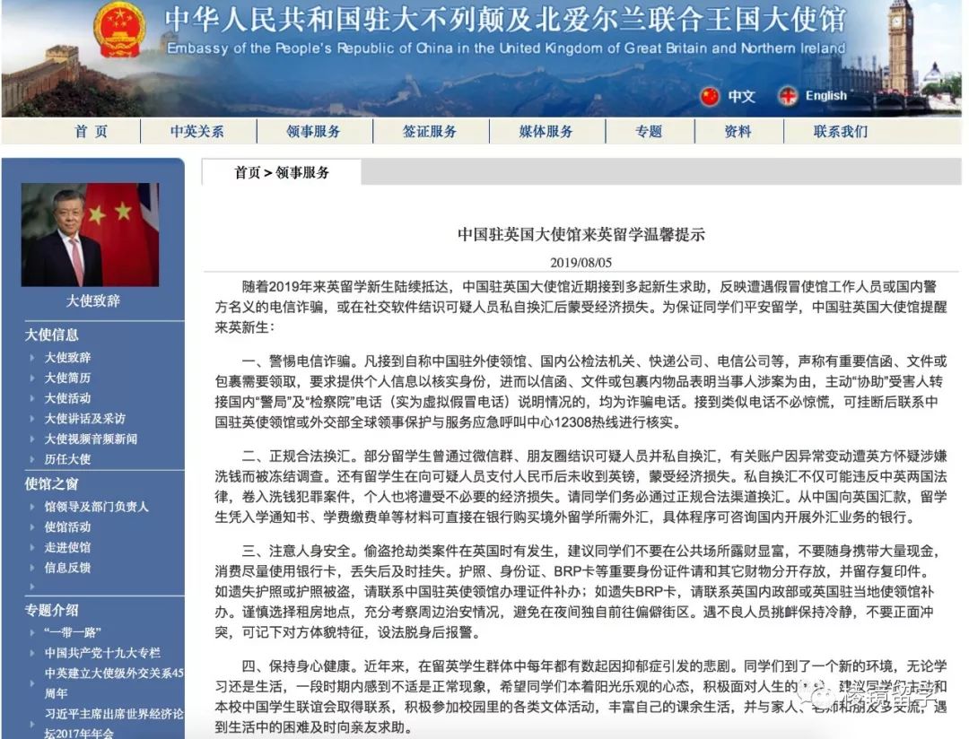Open 中国共产党十九大专栏 link
This screenshot has width=969, height=739.
[102, 653]
